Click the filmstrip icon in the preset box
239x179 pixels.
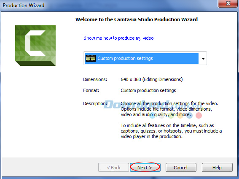tap(91, 58)
